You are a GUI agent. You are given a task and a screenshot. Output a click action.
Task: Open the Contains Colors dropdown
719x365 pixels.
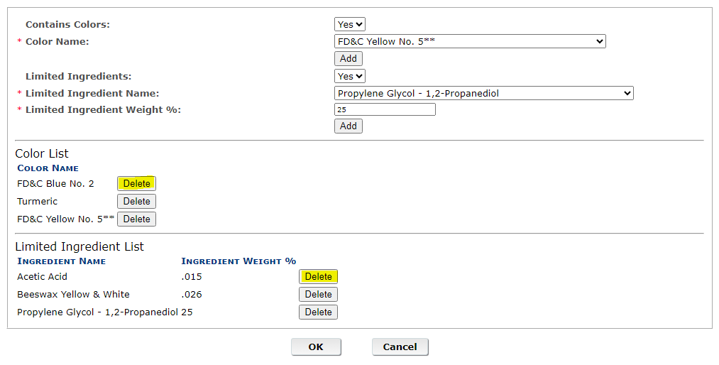click(x=350, y=25)
